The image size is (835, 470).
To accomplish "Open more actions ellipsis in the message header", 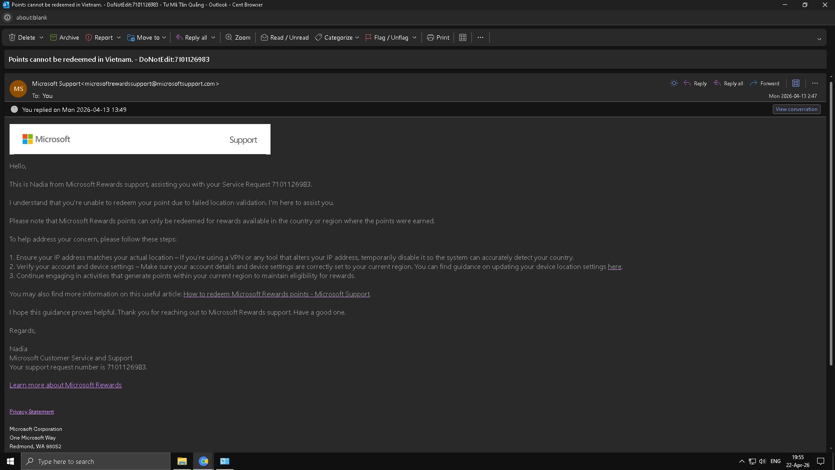I will [815, 83].
